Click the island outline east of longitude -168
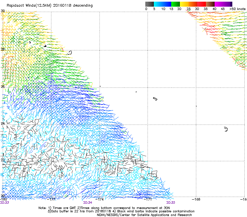This screenshot has width=247, height=217. [x=226, y=129]
